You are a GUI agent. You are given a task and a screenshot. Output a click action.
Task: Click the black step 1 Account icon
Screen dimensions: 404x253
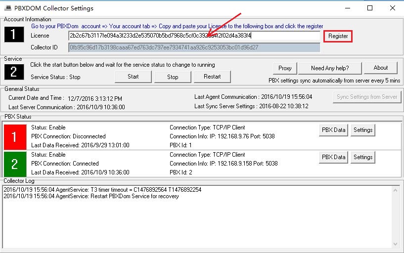click(x=14, y=34)
